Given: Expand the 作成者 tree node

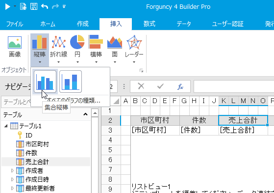Looking at the screenshot, I should coord(12,170).
